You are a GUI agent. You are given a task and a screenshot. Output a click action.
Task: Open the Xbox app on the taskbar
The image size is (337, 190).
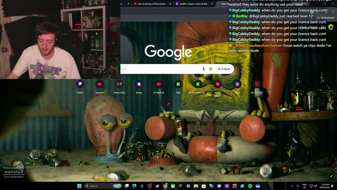(x=173, y=186)
